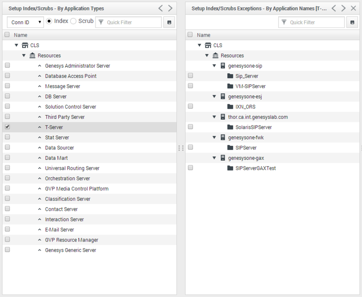This screenshot has height=297, width=362.
Task: Open the Conn ID dropdown
Action: pyautogui.click(x=25, y=22)
